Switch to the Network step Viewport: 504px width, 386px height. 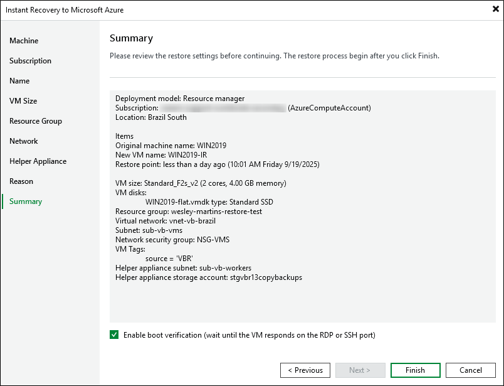pos(24,141)
